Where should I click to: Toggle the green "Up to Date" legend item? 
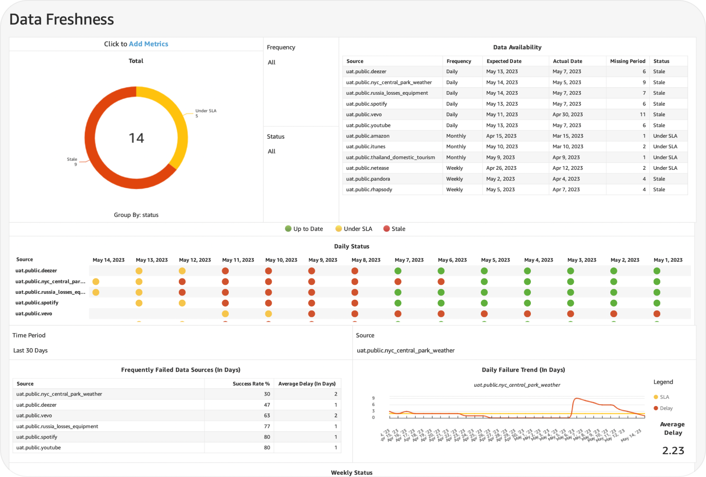(x=304, y=229)
